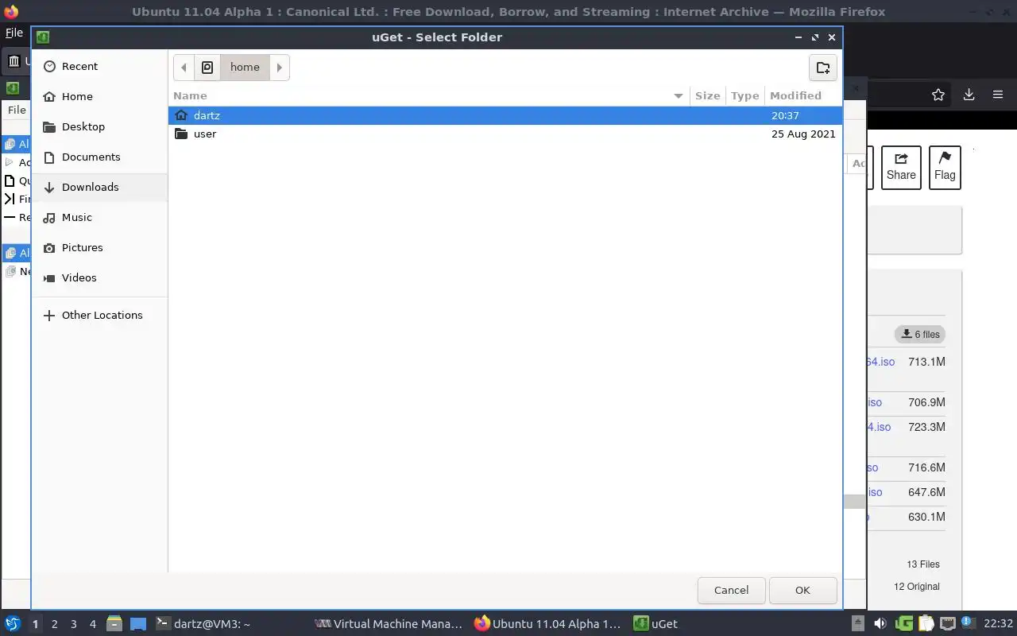
Task: Jump to Videos in the sidebar
Action: pos(100,277)
